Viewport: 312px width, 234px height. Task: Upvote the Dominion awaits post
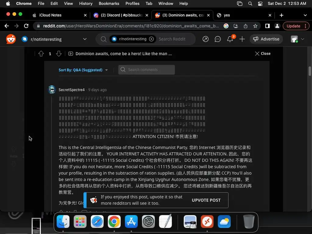click(x=41, y=54)
